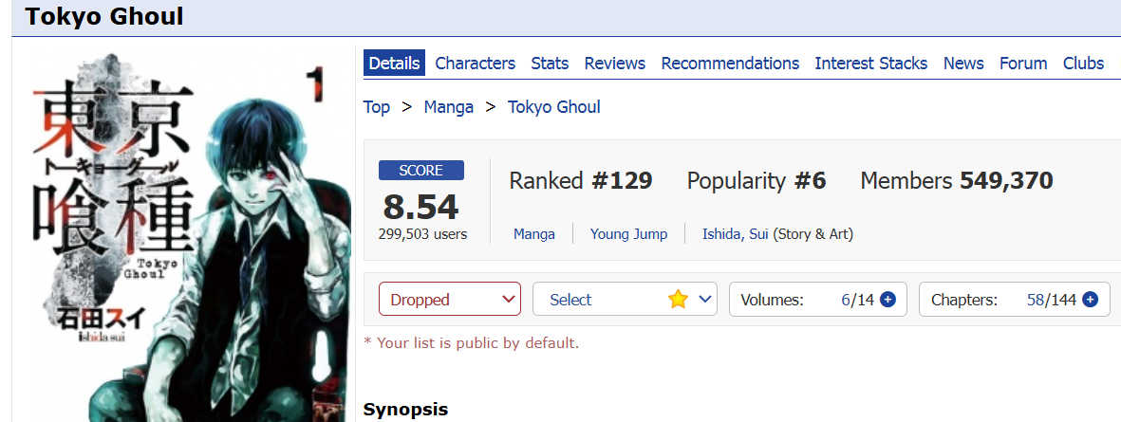Click the Volumes read count field

click(x=846, y=300)
